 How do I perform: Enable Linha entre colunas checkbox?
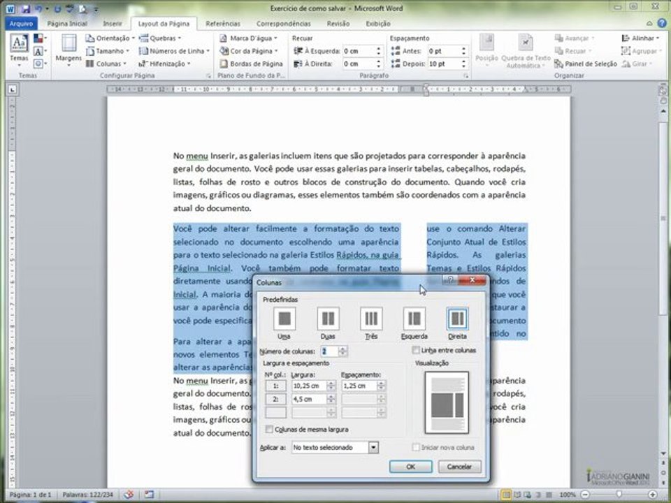[415, 350]
